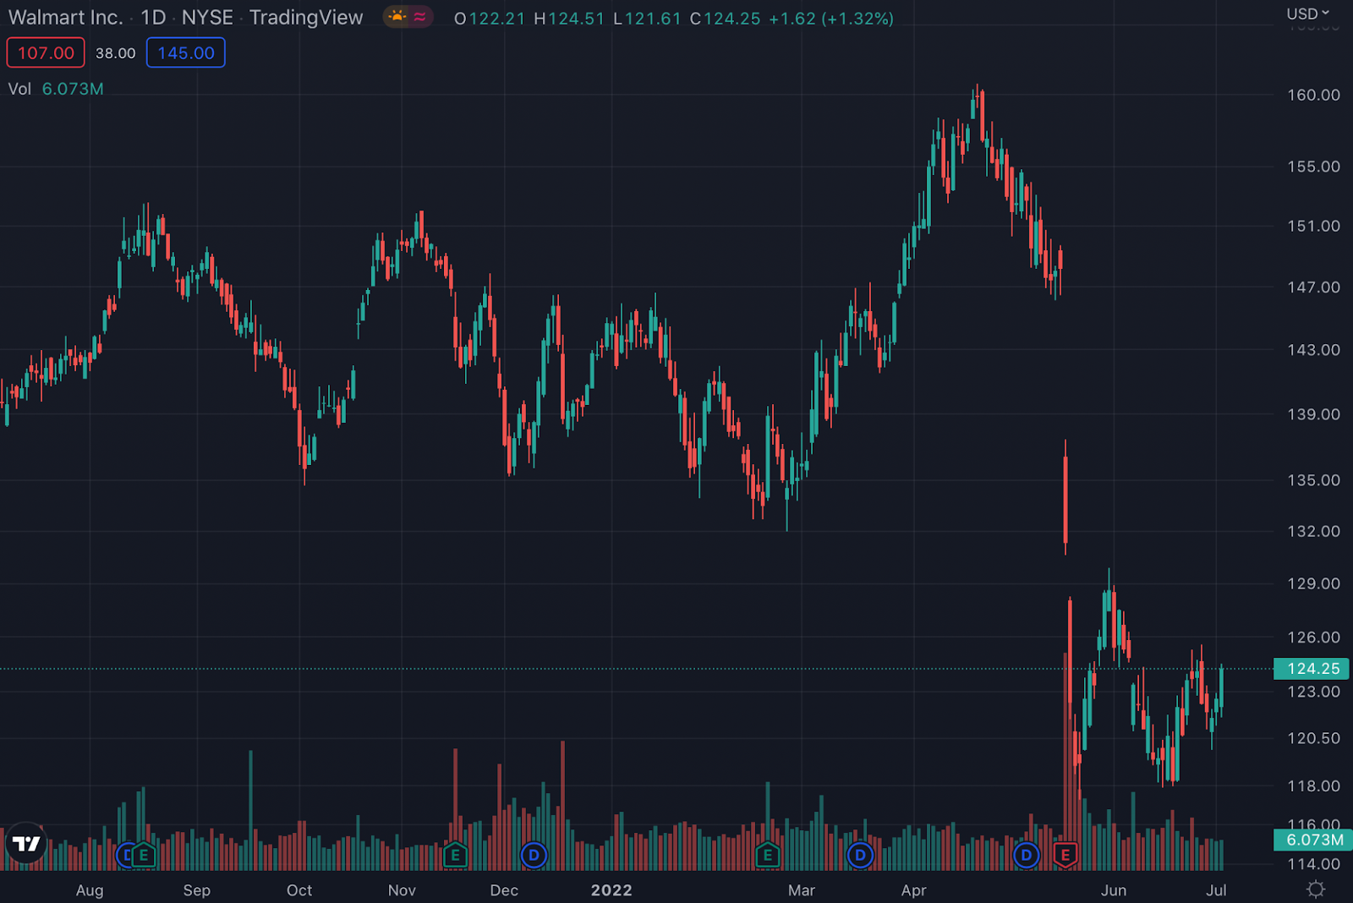This screenshot has height=903, width=1353.
Task: Open the dividend marker beside red earnings marker
Action: tap(1026, 855)
